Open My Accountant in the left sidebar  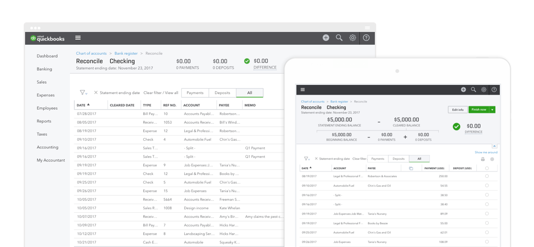point(51,160)
